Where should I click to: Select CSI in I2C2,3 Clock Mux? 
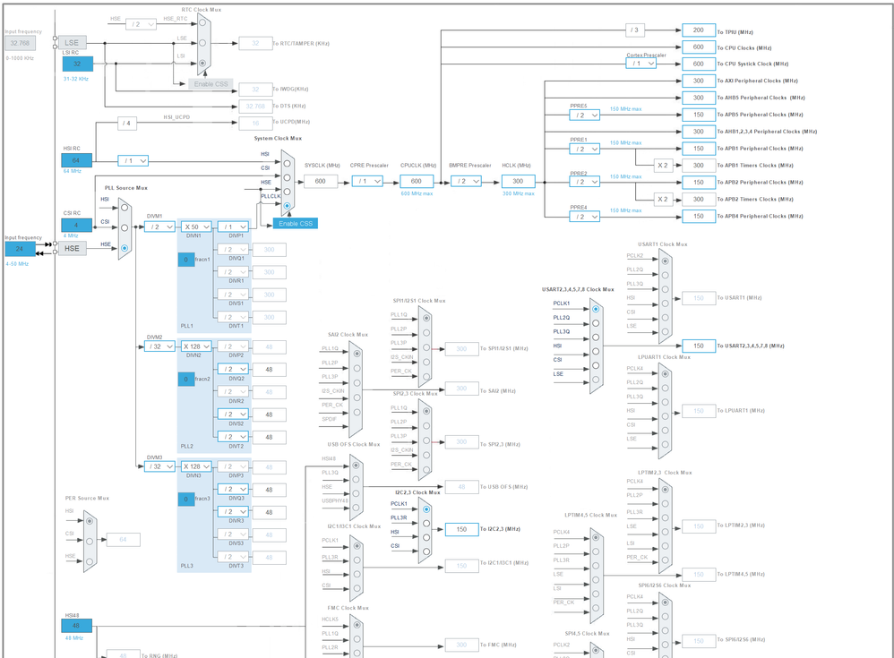point(426,551)
